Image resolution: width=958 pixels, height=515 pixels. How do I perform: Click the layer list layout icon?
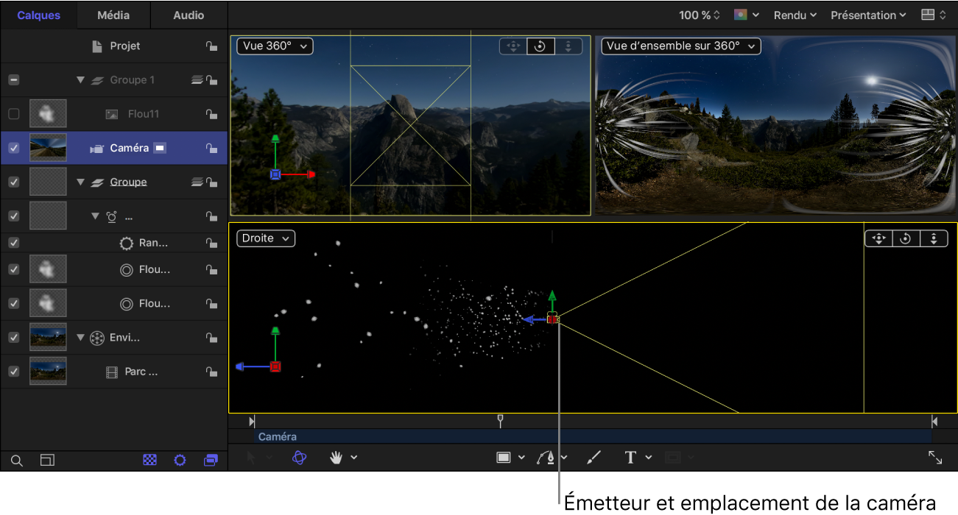(47, 461)
